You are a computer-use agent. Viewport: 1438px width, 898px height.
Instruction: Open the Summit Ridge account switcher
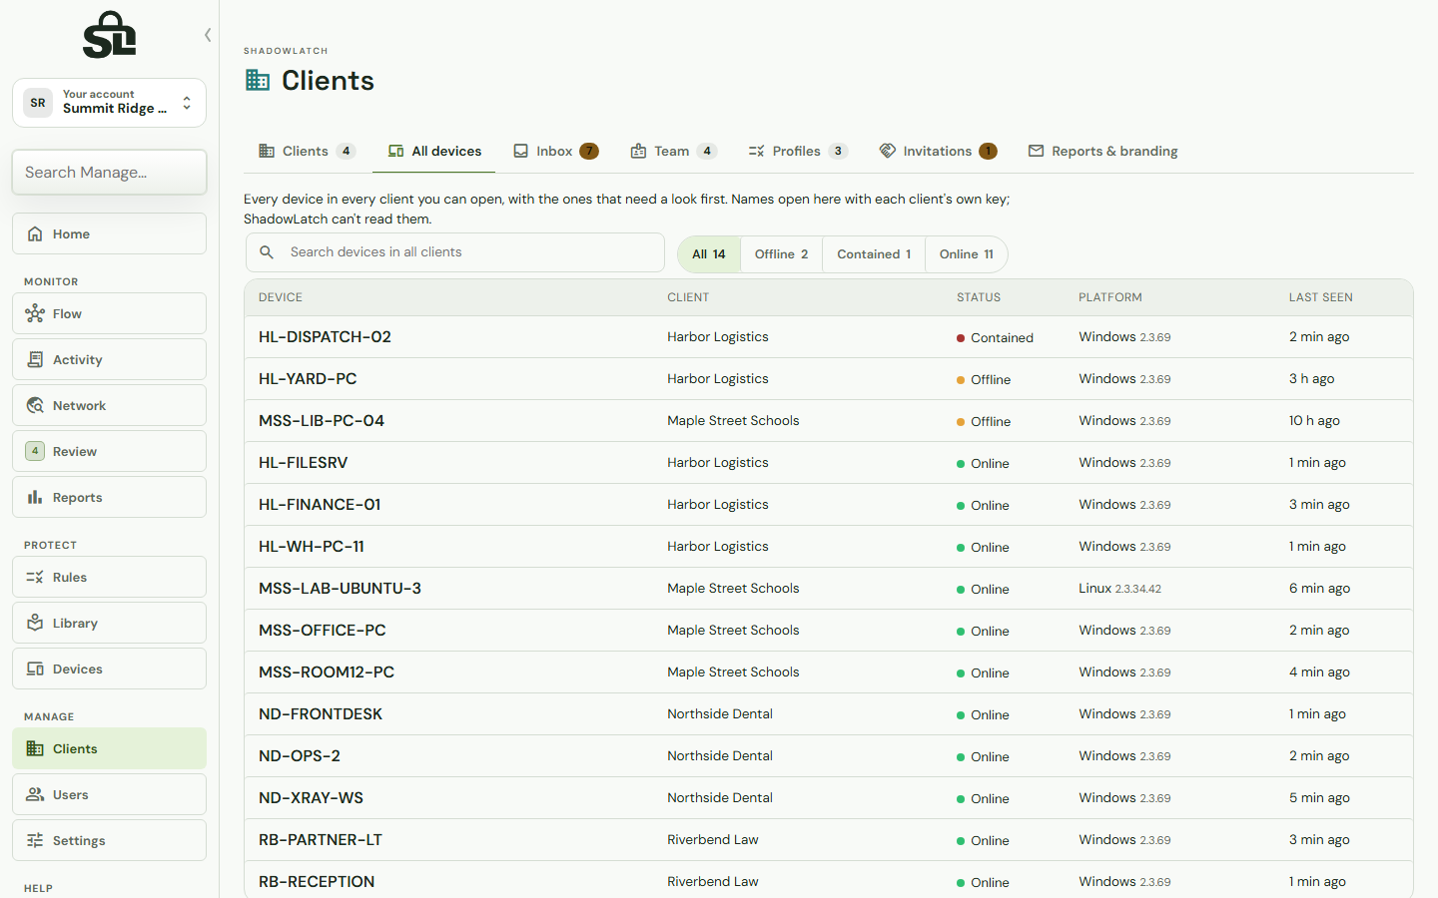pos(109,103)
